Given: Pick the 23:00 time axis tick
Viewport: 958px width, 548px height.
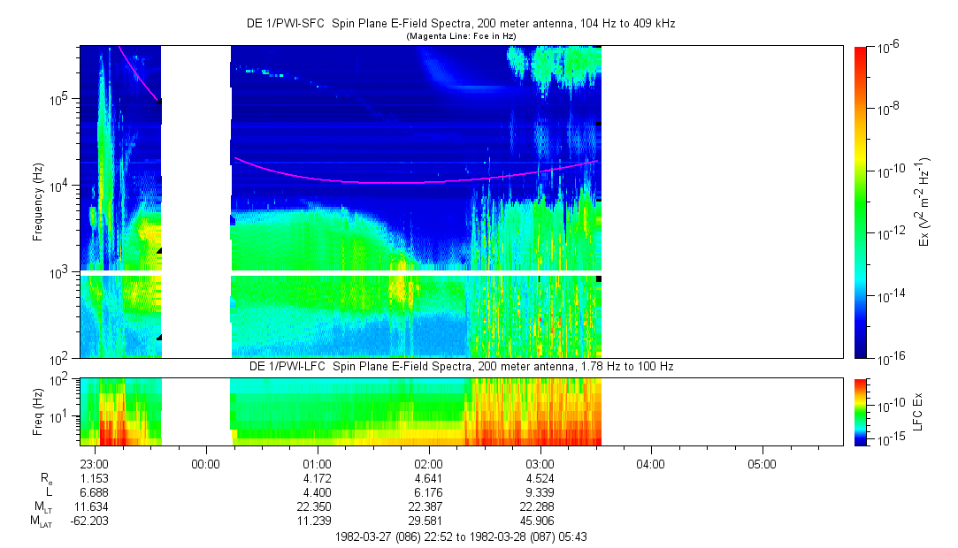Looking at the screenshot, I should [94, 463].
